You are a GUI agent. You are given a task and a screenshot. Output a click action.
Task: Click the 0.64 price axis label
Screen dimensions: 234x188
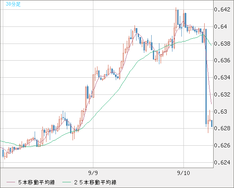click(x=221, y=27)
